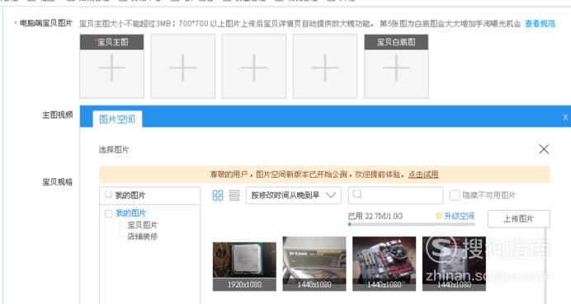The height and width of the screenshot is (304, 571).
Task: Select the CPU photo thumbnail 1920x1080
Action: 244,267
